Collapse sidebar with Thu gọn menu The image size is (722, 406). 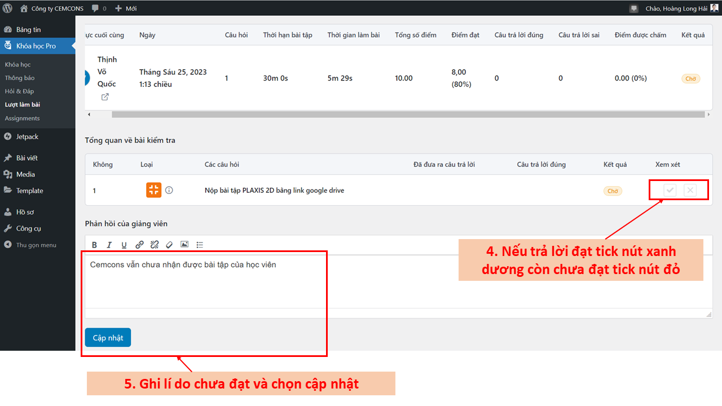click(x=36, y=245)
